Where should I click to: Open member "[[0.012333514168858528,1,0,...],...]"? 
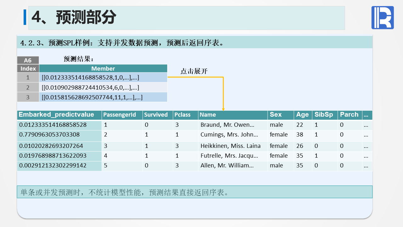tap(103, 78)
